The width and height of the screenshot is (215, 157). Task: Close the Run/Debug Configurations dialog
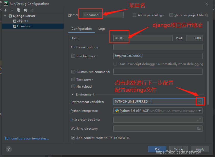[207, 4]
